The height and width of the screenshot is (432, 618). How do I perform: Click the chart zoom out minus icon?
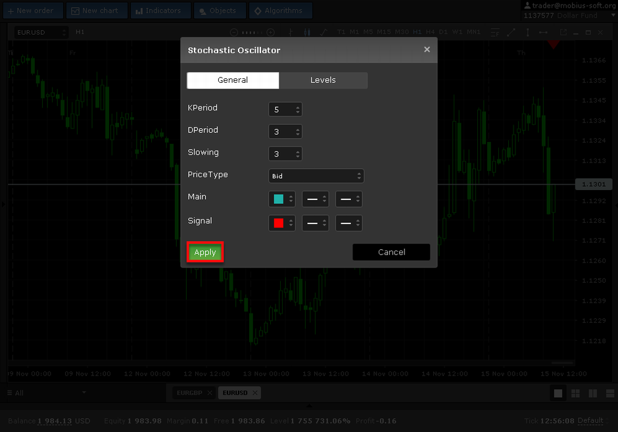[x=233, y=32]
